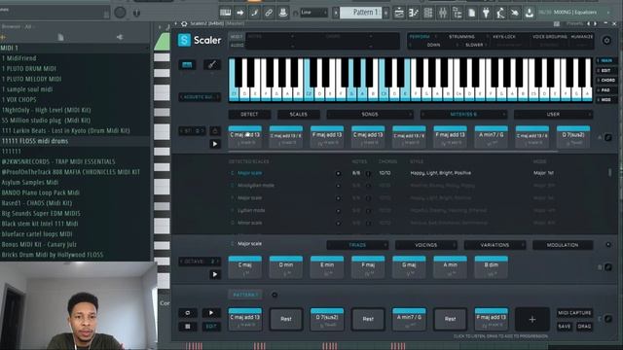Select the keyboard view icon in Scaler

point(187,65)
